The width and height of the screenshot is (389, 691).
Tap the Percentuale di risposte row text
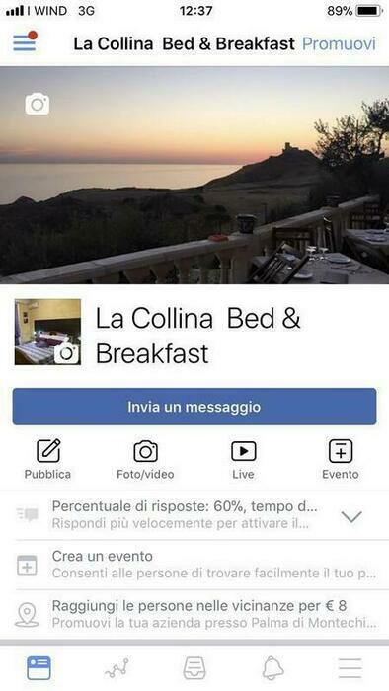(x=185, y=506)
